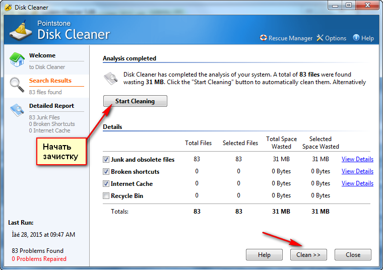Image resolution: width=383 pixels, height=270 pixels.
Task: Uncheck the Internet Cache checkbox
Action: [106, 183]
